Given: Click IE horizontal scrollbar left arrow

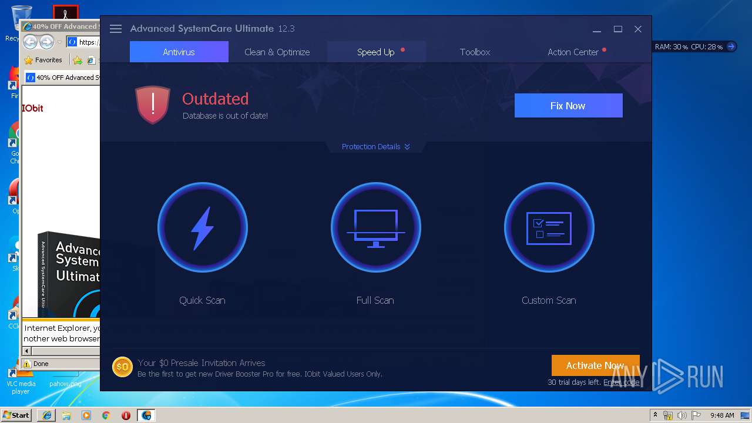Looking at the screenshot, I should click(26, 351).
